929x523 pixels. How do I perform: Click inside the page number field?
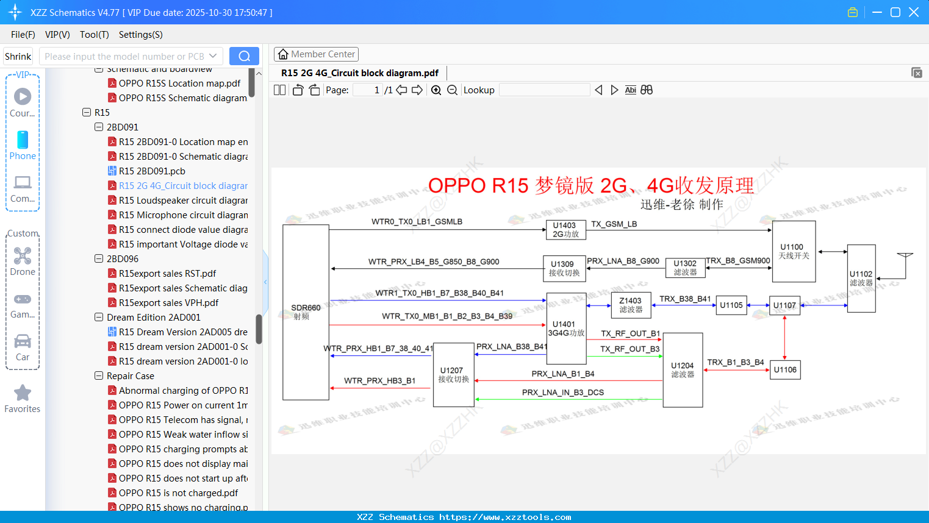[366, 90]
